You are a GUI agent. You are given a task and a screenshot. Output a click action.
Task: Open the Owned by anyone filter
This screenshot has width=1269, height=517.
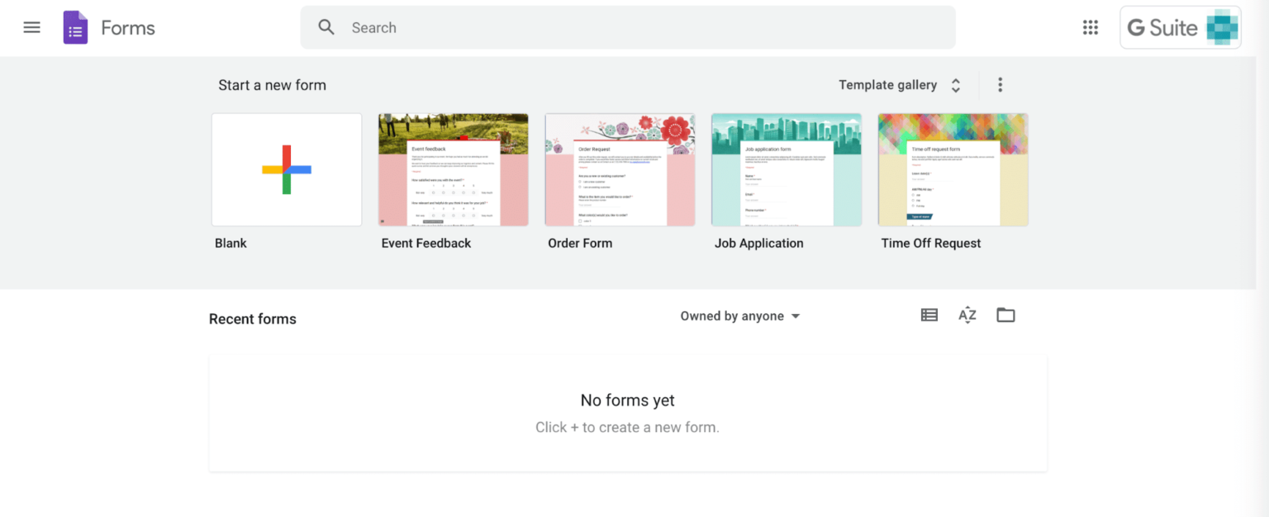(739, 315)
